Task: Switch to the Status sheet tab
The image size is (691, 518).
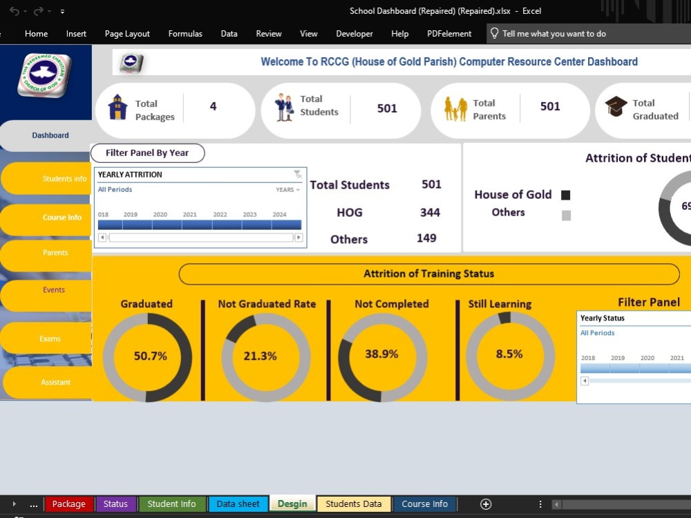Action: click(x=115, y=504)
